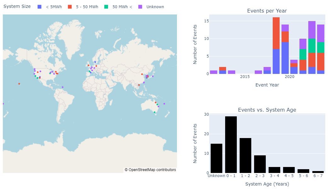Click the purple marker near Taiwan
This screenshot has height=189, width=330.
click(x=144, y=83)
